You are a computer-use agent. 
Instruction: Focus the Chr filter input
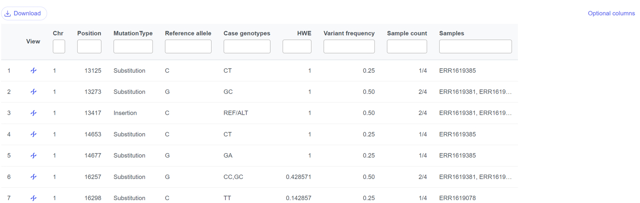59,47
